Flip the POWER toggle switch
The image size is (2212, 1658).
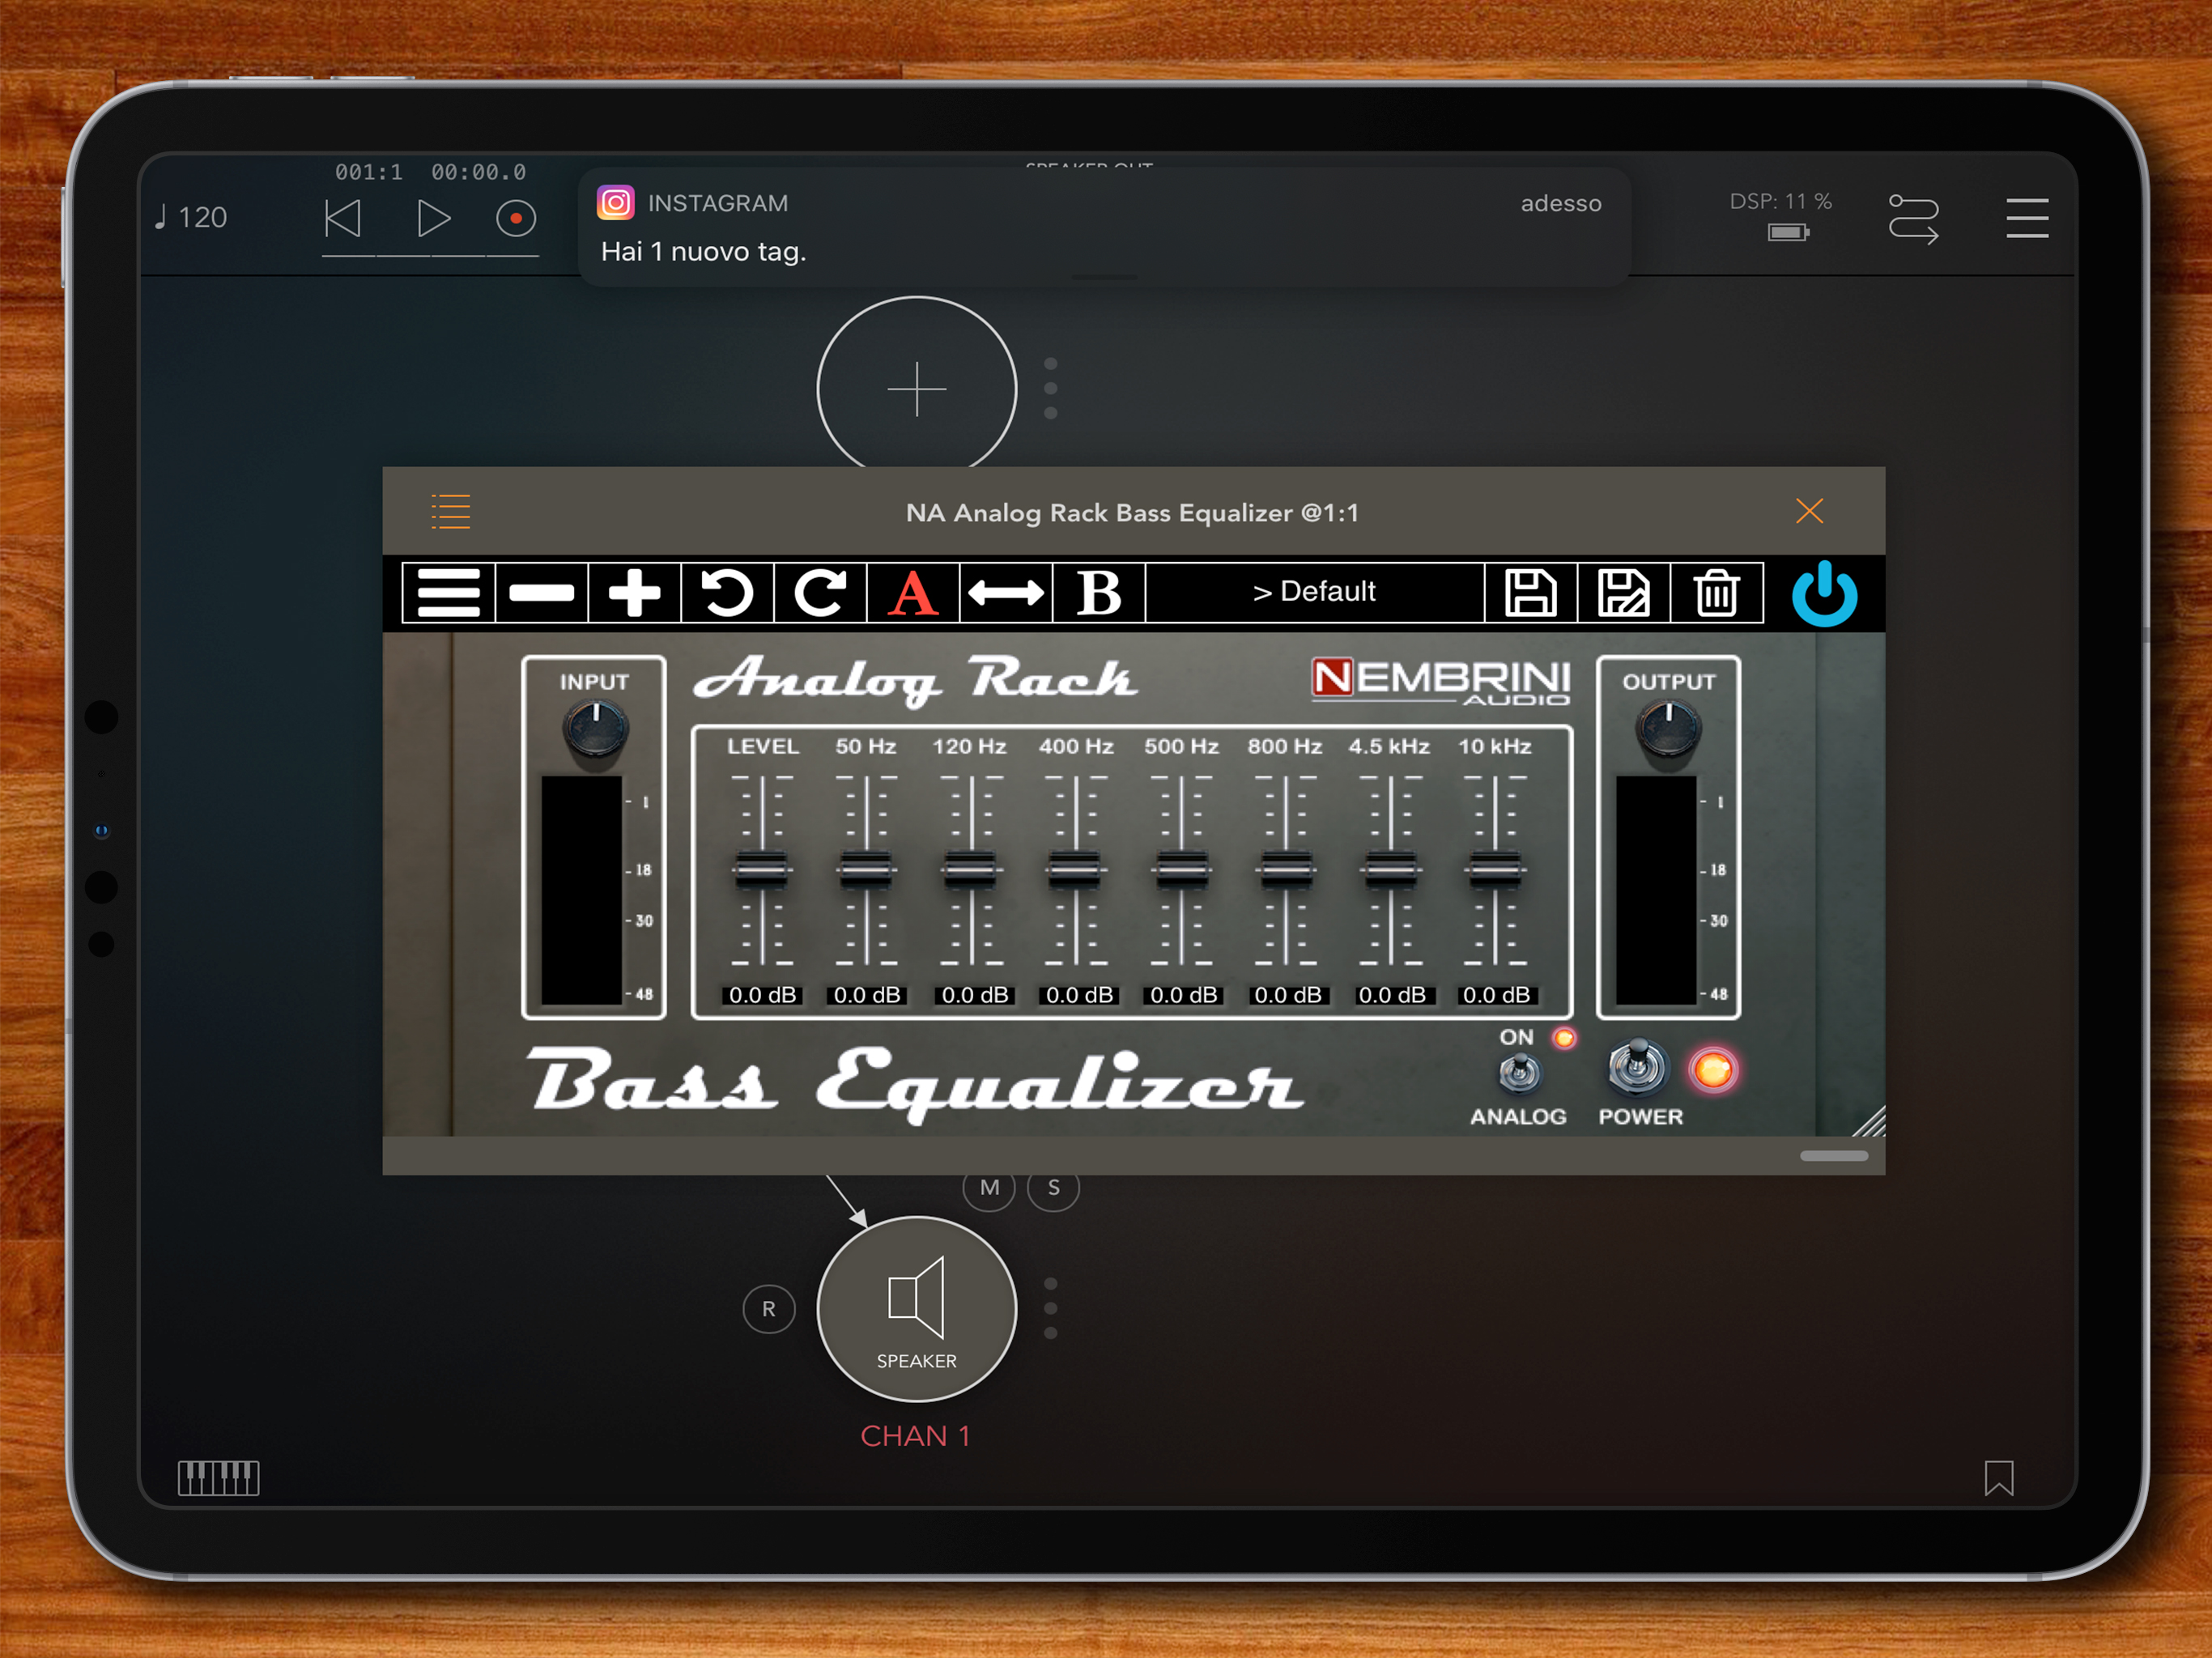tap(1637, 1066)
